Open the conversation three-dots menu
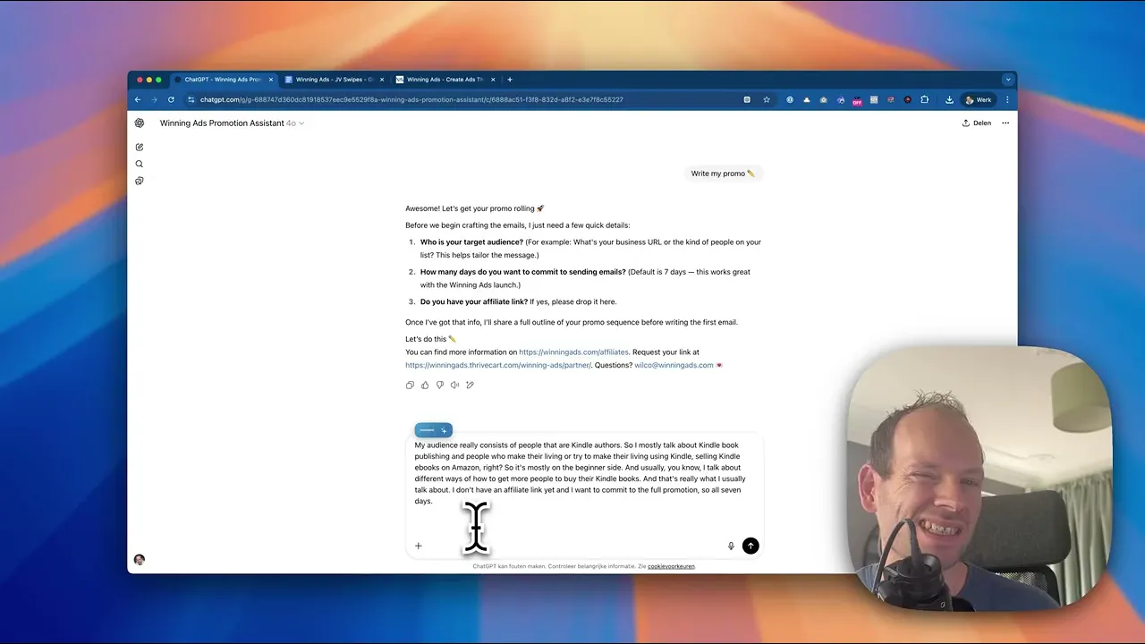This screenshot has height=644, width=1145. click(1005, 123)
